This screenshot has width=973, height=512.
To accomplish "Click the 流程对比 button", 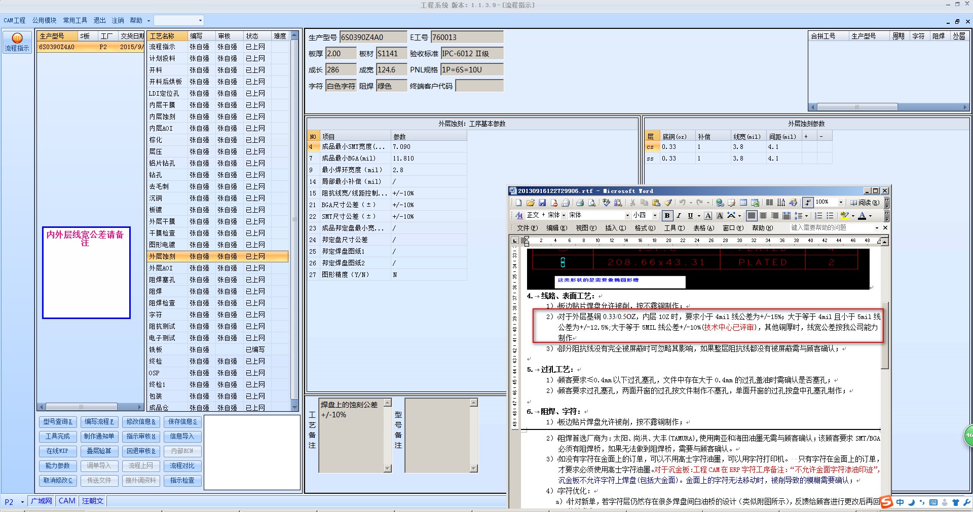I will (x=182, y=465).
